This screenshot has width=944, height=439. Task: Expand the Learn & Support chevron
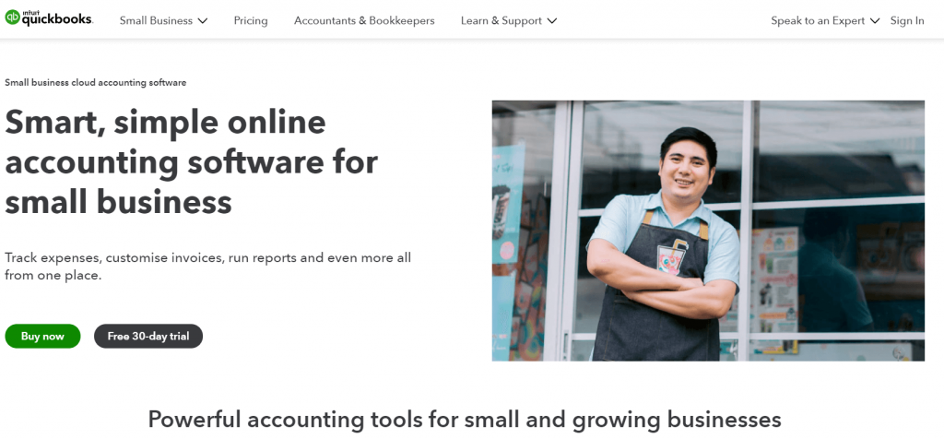[x=552, y=21]
